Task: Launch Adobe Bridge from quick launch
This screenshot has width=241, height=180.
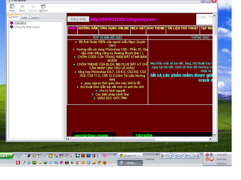Action: pos(83,156)
